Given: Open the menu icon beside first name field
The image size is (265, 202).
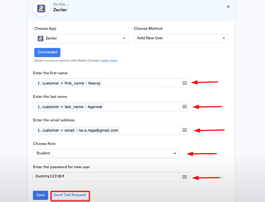Looking at the screenshot, I should (185, 83).
